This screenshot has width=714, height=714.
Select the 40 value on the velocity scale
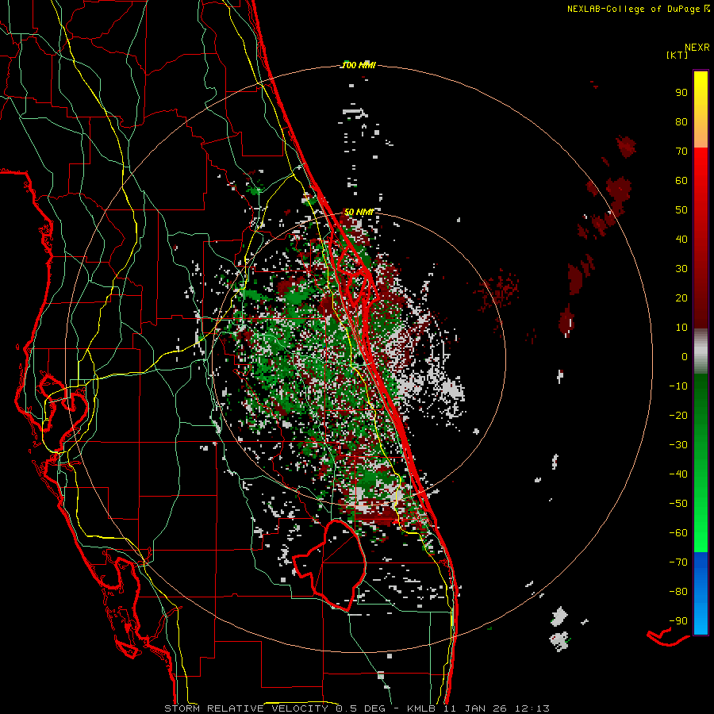(681, 240)
